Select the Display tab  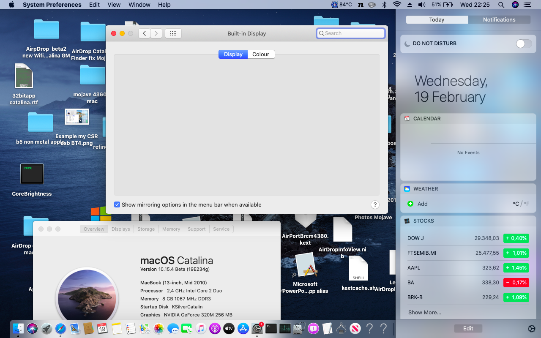[233, 54]
